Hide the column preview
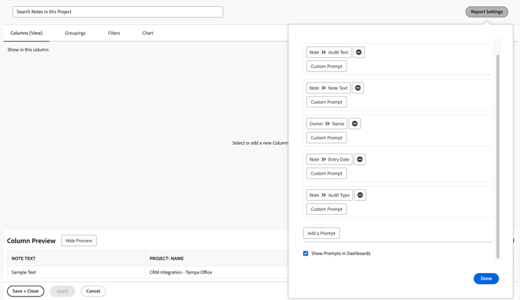The height and width of the screenshot is (300, 520). pos(79,240)
